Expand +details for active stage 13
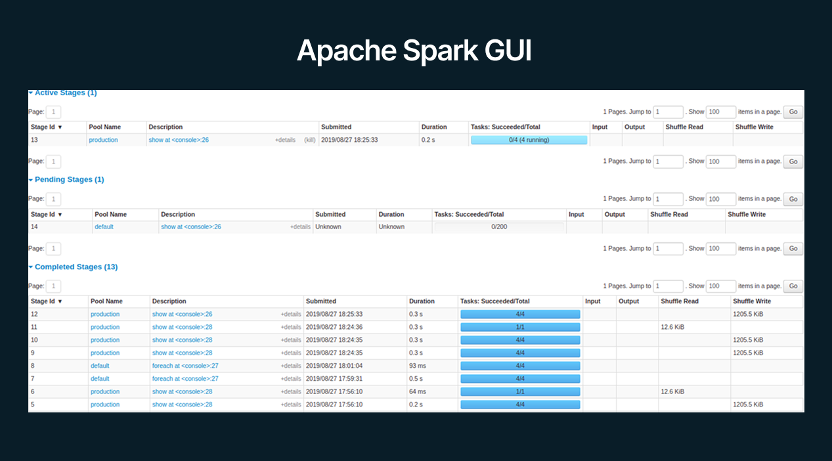Image resolution: width=832 pixels, height=461 pixels. 285,140
